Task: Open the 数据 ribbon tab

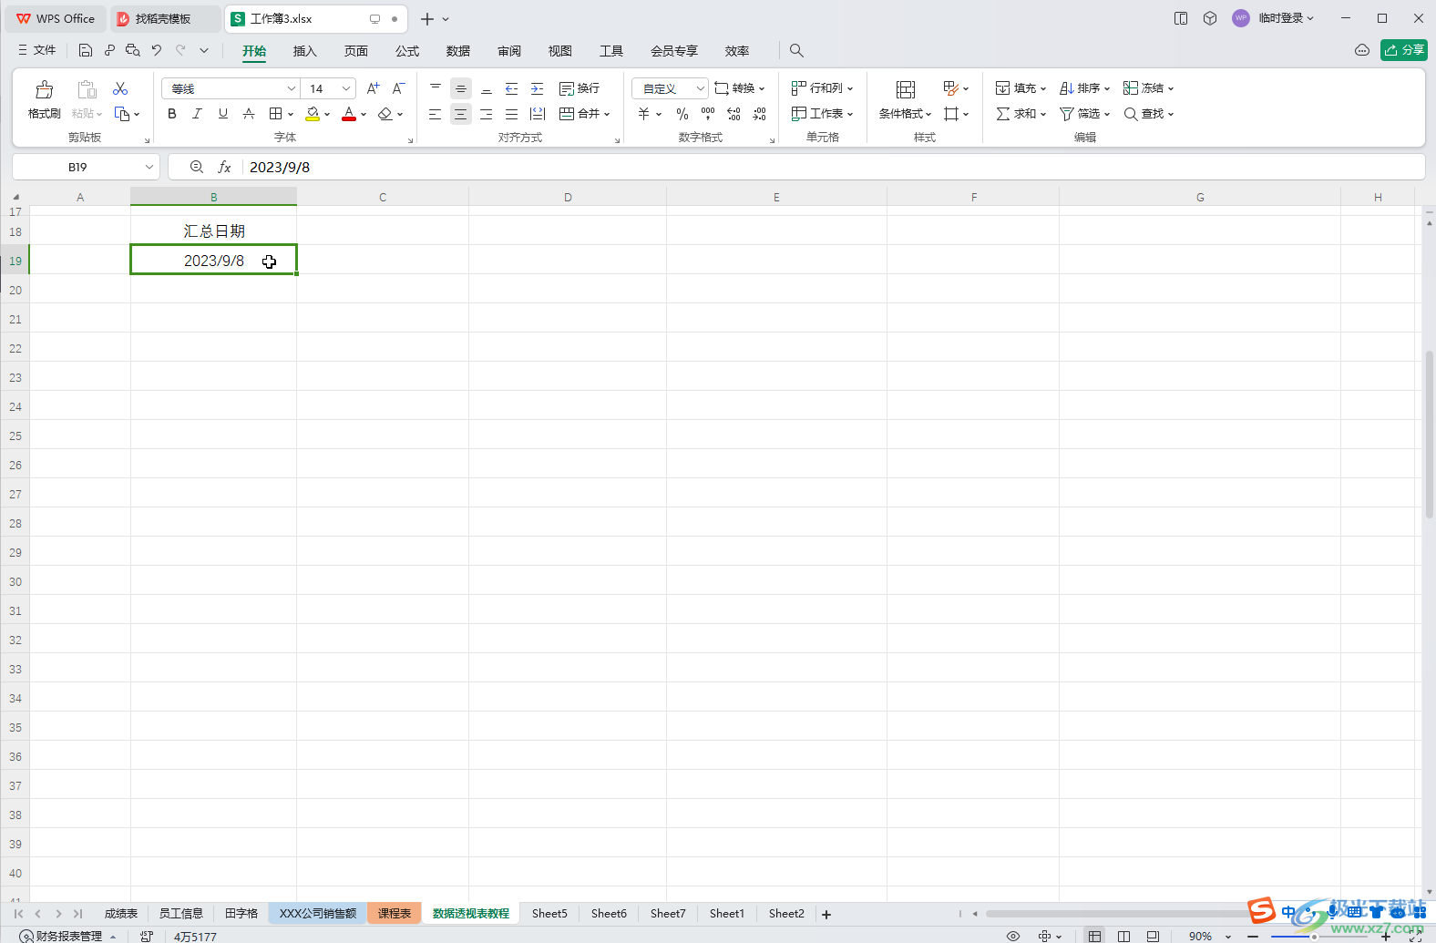Action: click(458, 51)
